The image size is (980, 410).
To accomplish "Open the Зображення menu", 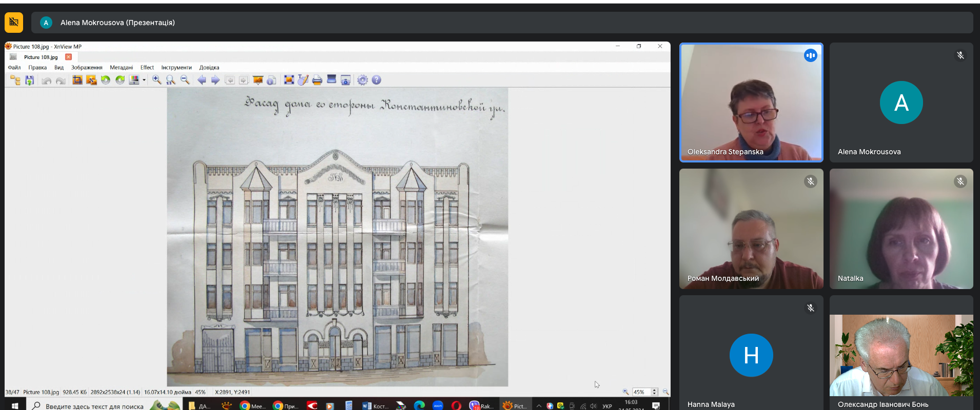I will 87,68.
